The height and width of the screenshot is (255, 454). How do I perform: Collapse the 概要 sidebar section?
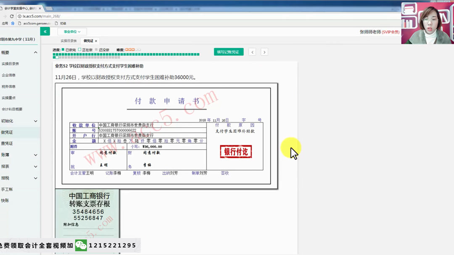(x=19, y=52)
